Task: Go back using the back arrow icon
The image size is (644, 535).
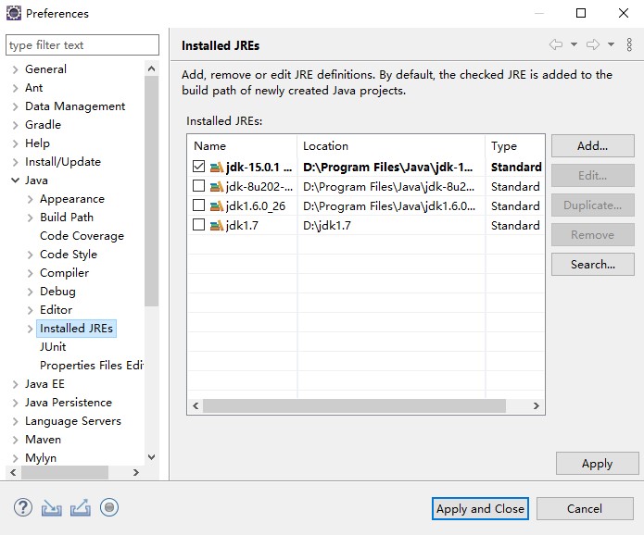Action: point(556,44)
